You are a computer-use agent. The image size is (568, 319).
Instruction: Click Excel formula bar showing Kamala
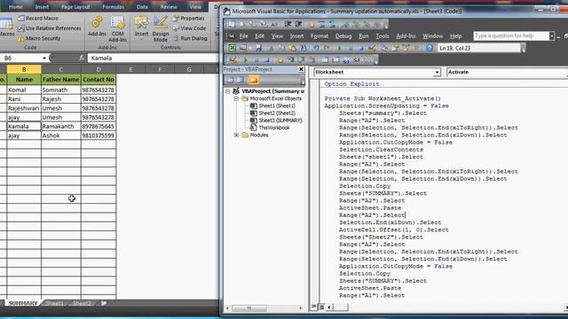pyautogui.click(x=154, y=58)
